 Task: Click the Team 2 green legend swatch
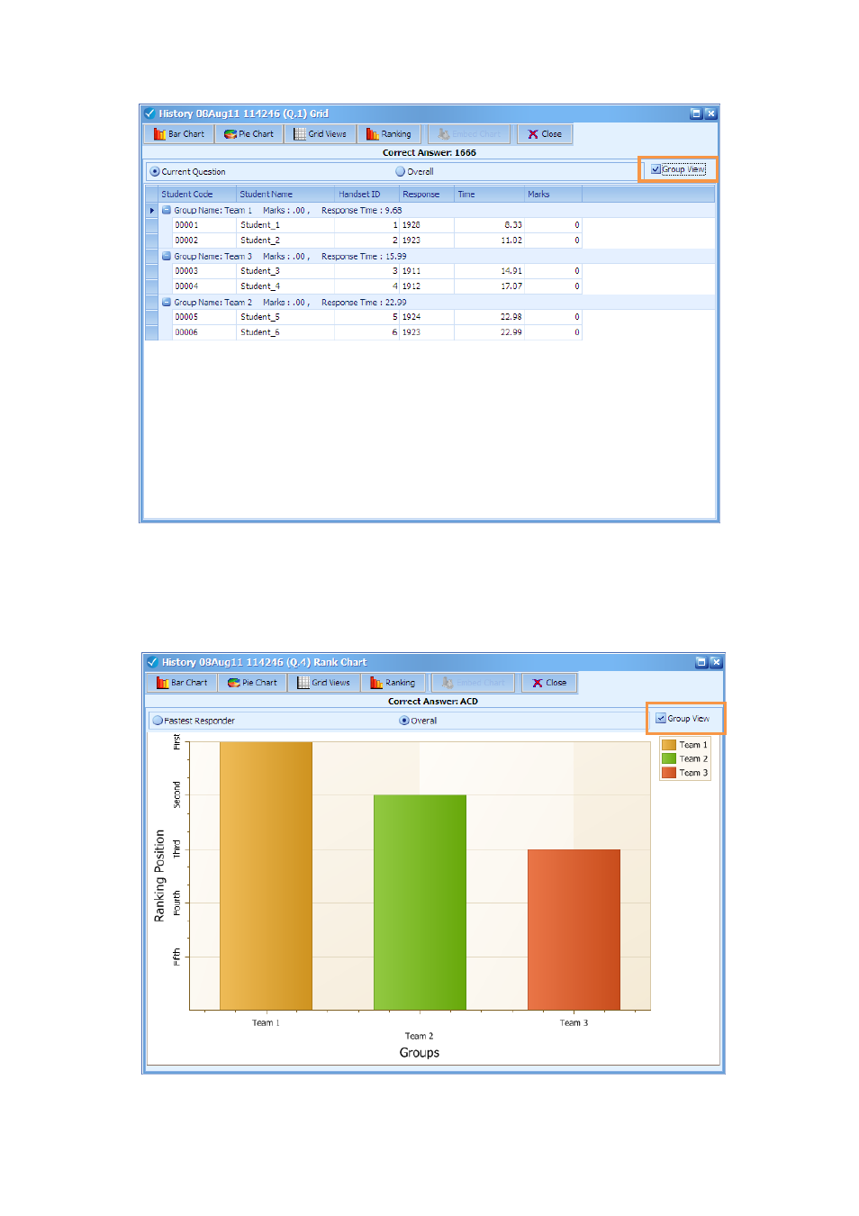pos(669,759)
